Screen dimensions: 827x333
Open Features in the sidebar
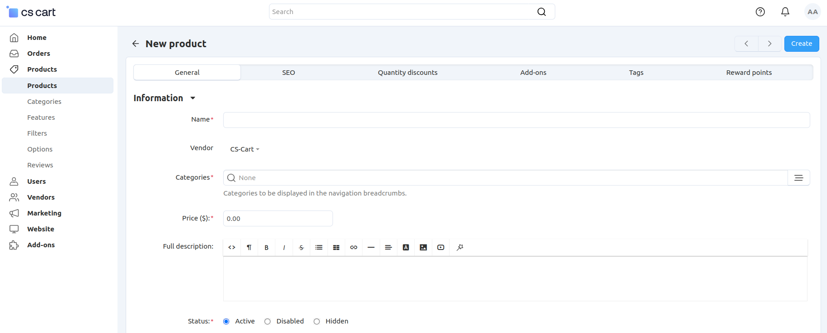pos(41,118)
